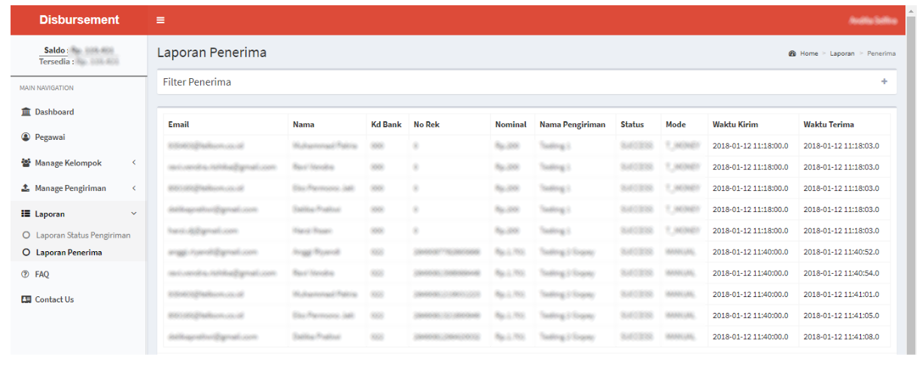The image size is (919, 367).
Task: Expand Filter Penerima with plus icon
Action: click(884, 82)
